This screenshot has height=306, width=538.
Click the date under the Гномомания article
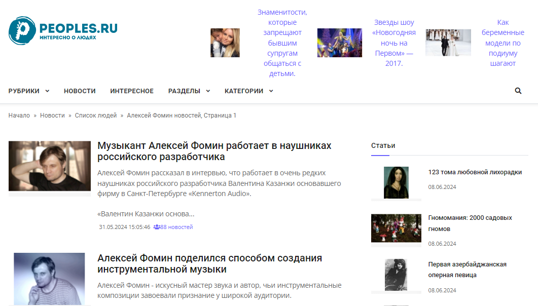tap(442, 244)
